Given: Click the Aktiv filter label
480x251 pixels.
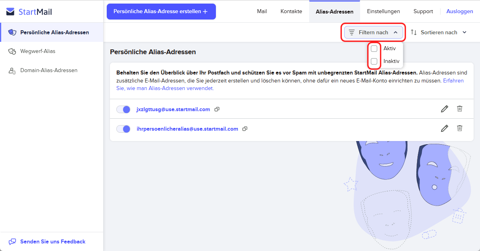Looking at the screenshot, I should (x=390, y=49).
